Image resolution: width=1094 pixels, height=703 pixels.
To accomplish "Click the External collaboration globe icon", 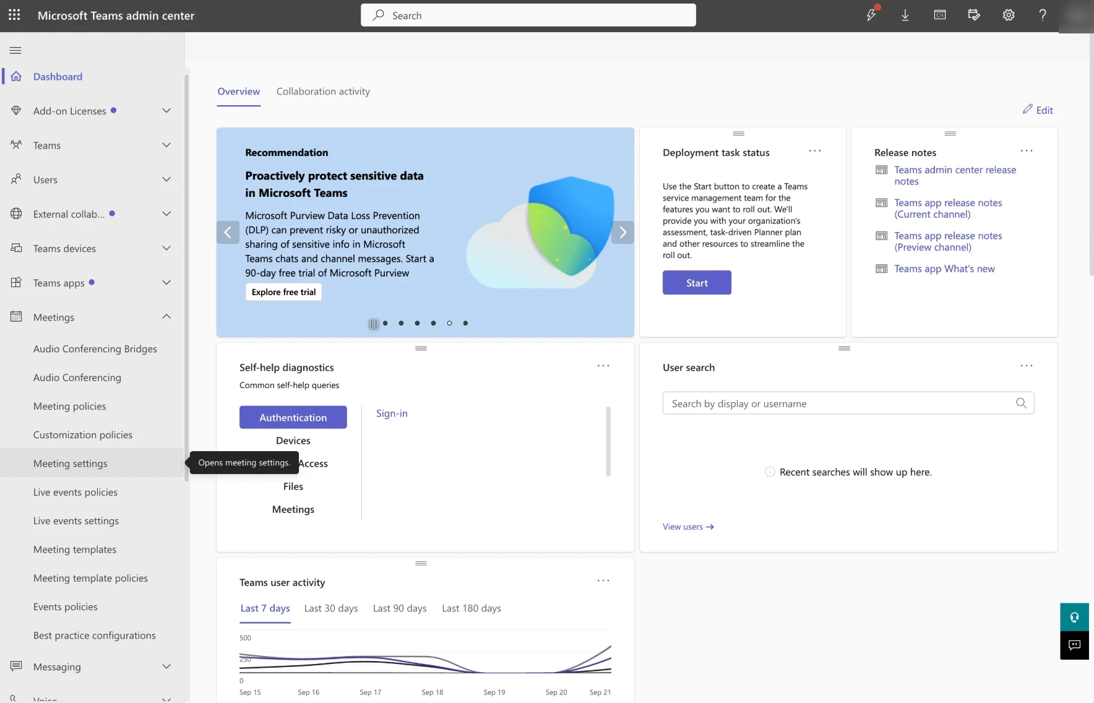I will click(x=16, y=214).
